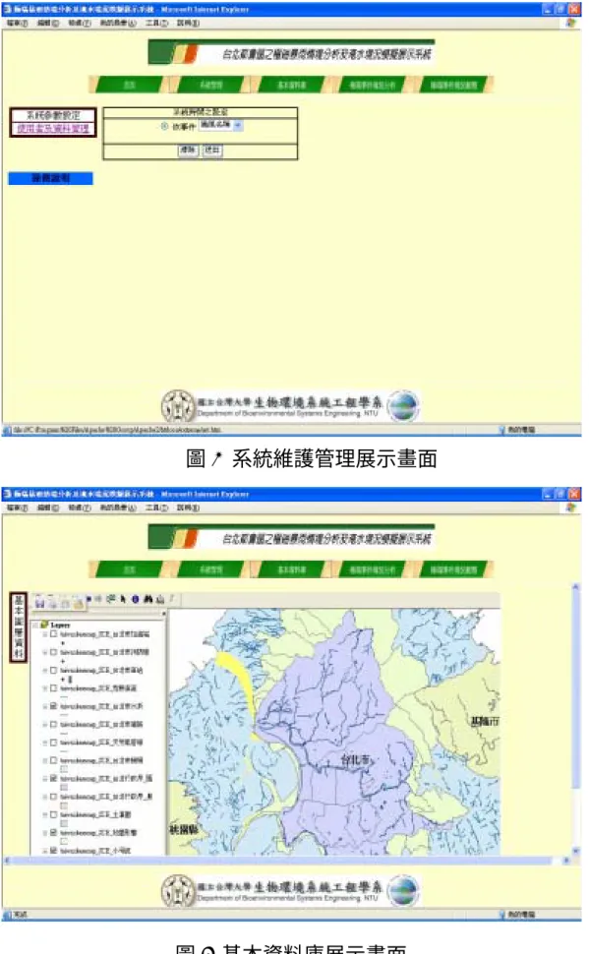Click 系統參數設定 link in upper window

coord(53,115)
